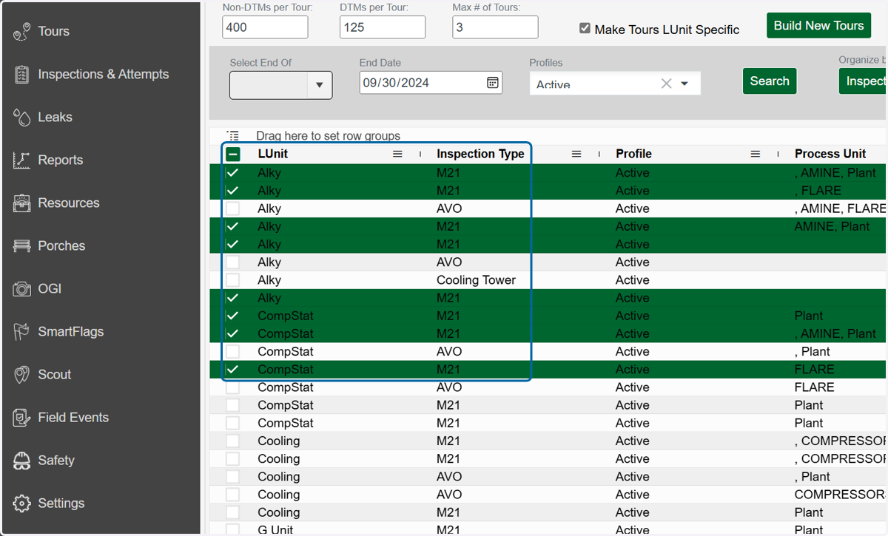The width and height of the screenshot is (888, 536).
Task: Click the 'Cooling Tower' inspection type cell
Action: [476, 280]
